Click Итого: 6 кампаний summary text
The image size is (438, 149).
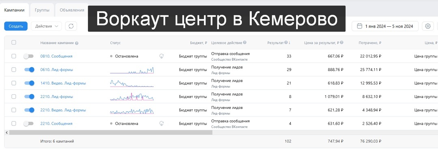click(x=57, y=141)
